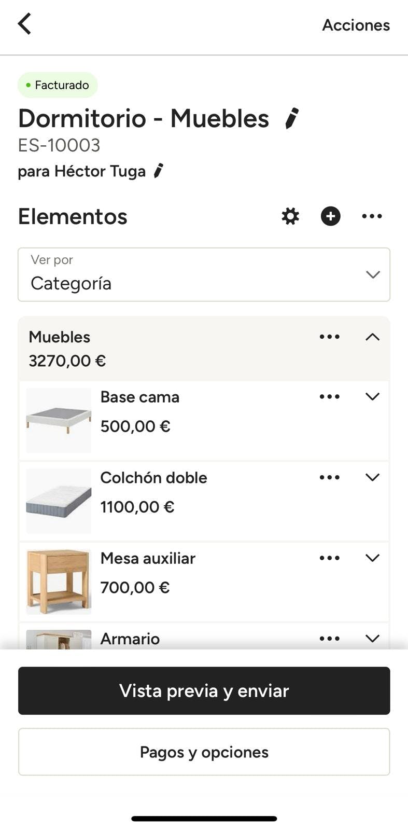This screenshot has width=408, height=830.
Task: Open Mesa auxiliar item options
Action: click(330, 558)
